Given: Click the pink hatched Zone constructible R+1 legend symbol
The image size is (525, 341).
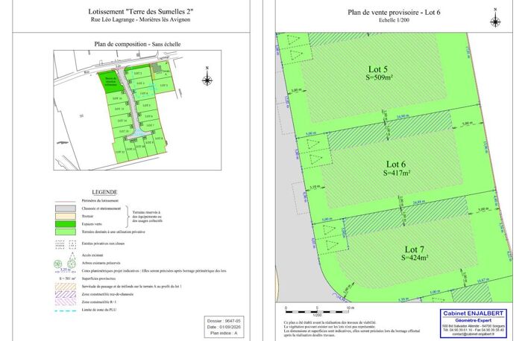Looking at the screenshot, I should pos(66,302).
